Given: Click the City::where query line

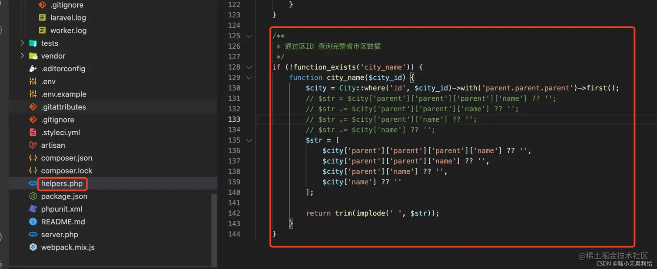Looking at the screenshot, I should click(462, 88).
